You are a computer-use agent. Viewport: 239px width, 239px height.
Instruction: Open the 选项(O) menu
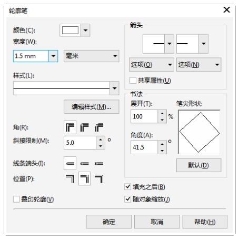(152, 65)
